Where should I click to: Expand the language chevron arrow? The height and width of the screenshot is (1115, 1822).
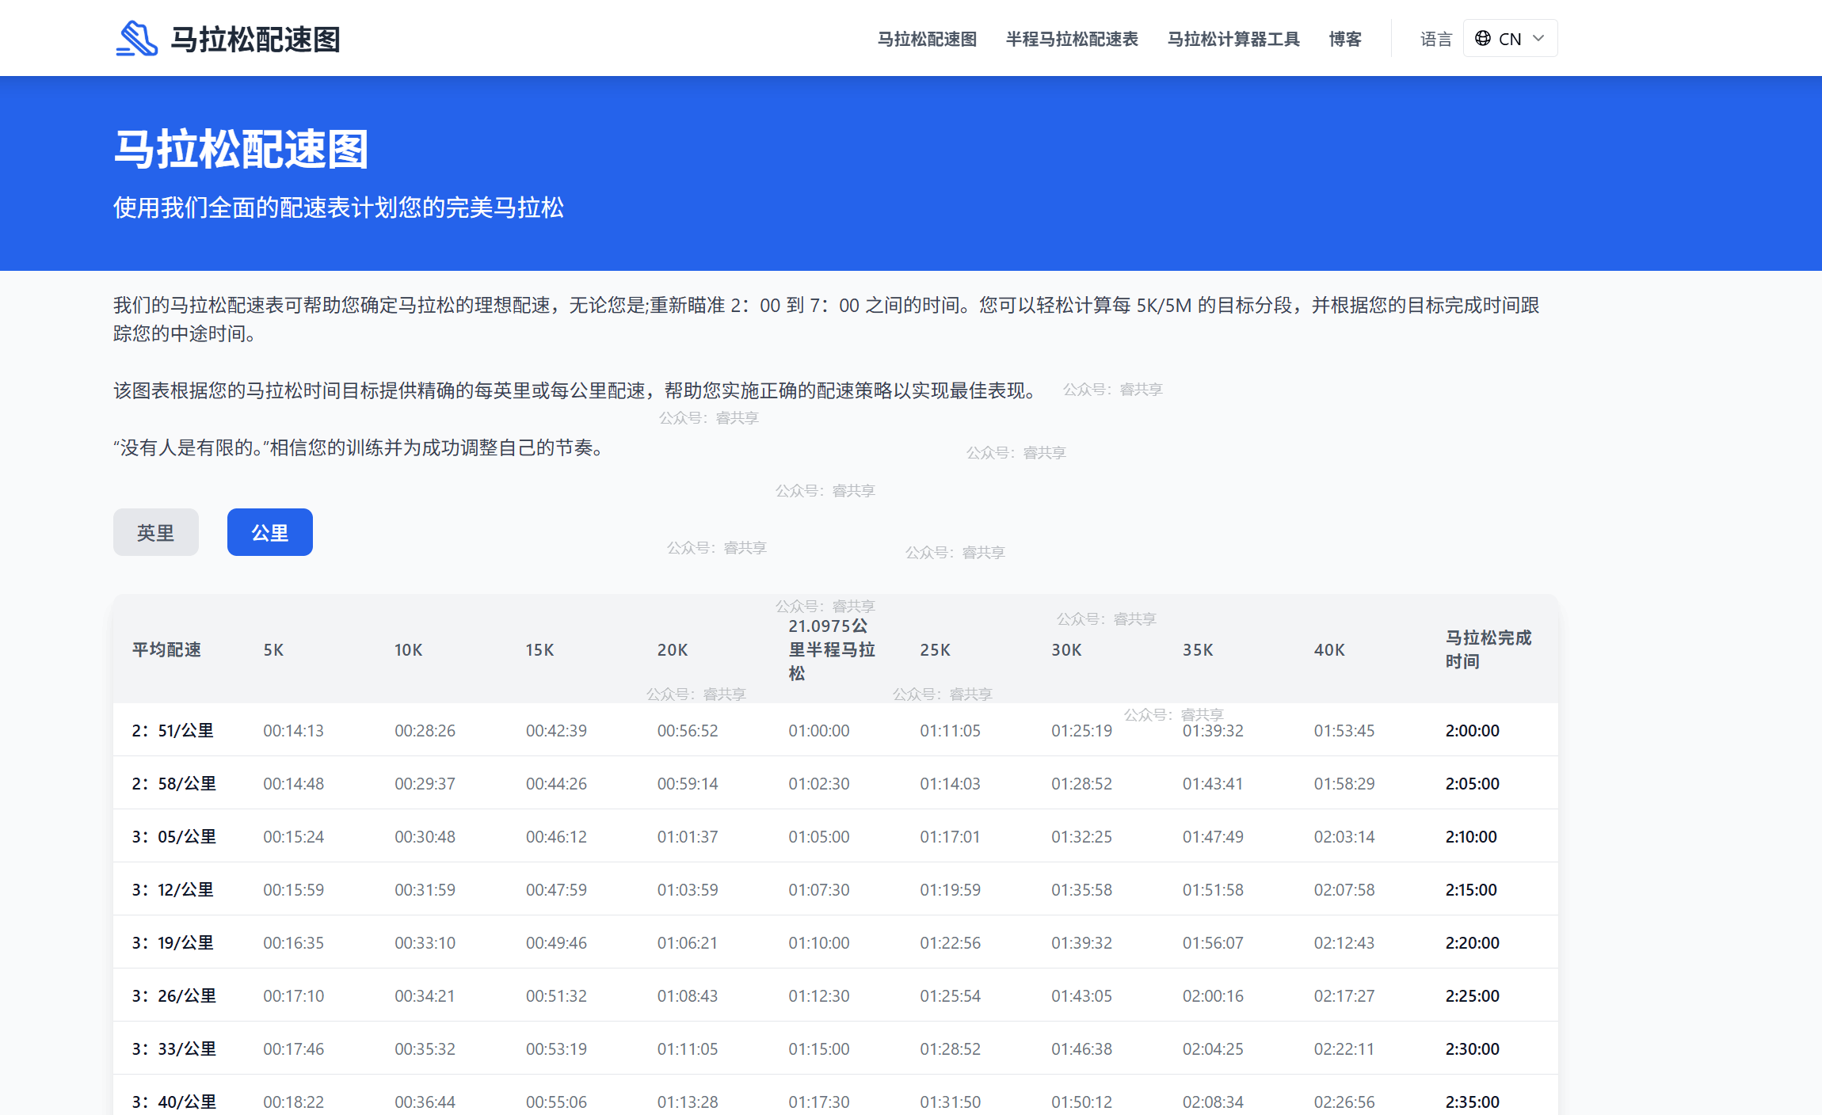1538,38
